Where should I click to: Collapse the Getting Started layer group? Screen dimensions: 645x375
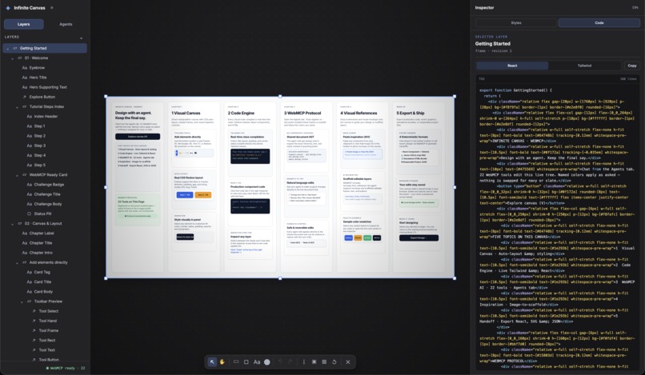pyautogui.click(x=7, y=49)
